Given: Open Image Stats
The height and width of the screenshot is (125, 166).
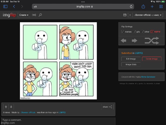Looking at the screenshot, I should tap(131, 64).
